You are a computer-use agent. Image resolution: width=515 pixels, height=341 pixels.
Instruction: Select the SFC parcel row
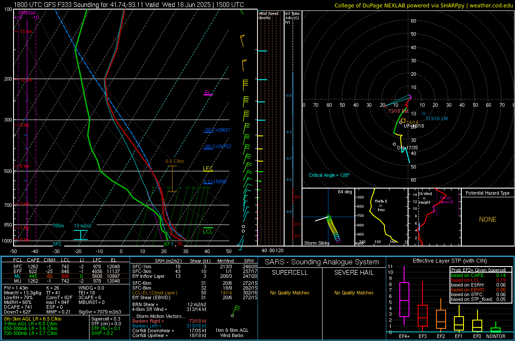(x=66, y=267)
